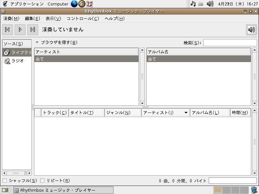259x194 pixels.
Task: Click the printer tray icon
Action: [x=200, y=4]
